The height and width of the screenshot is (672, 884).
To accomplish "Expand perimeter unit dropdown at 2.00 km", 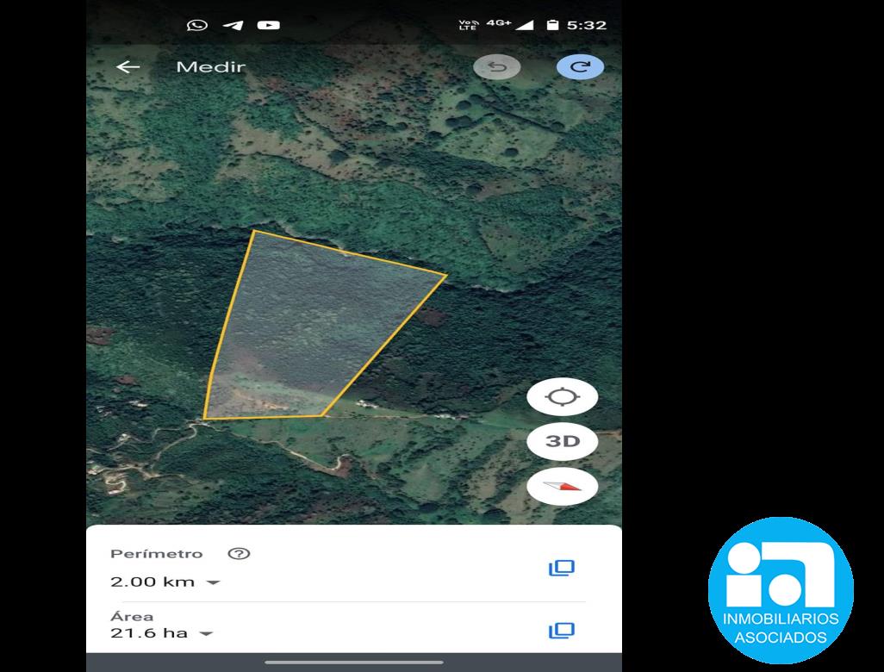I will 213,583.
